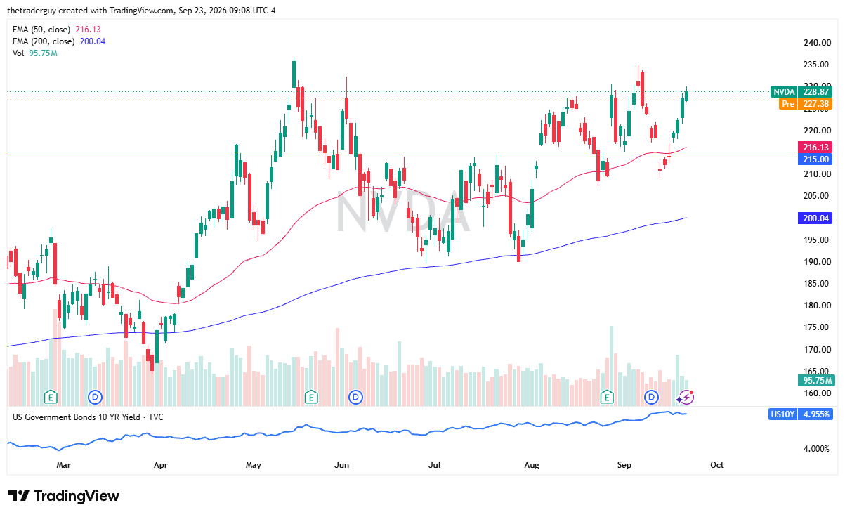
Task: Click the 240.00 price axis label
Action: [x=818, y=42]
